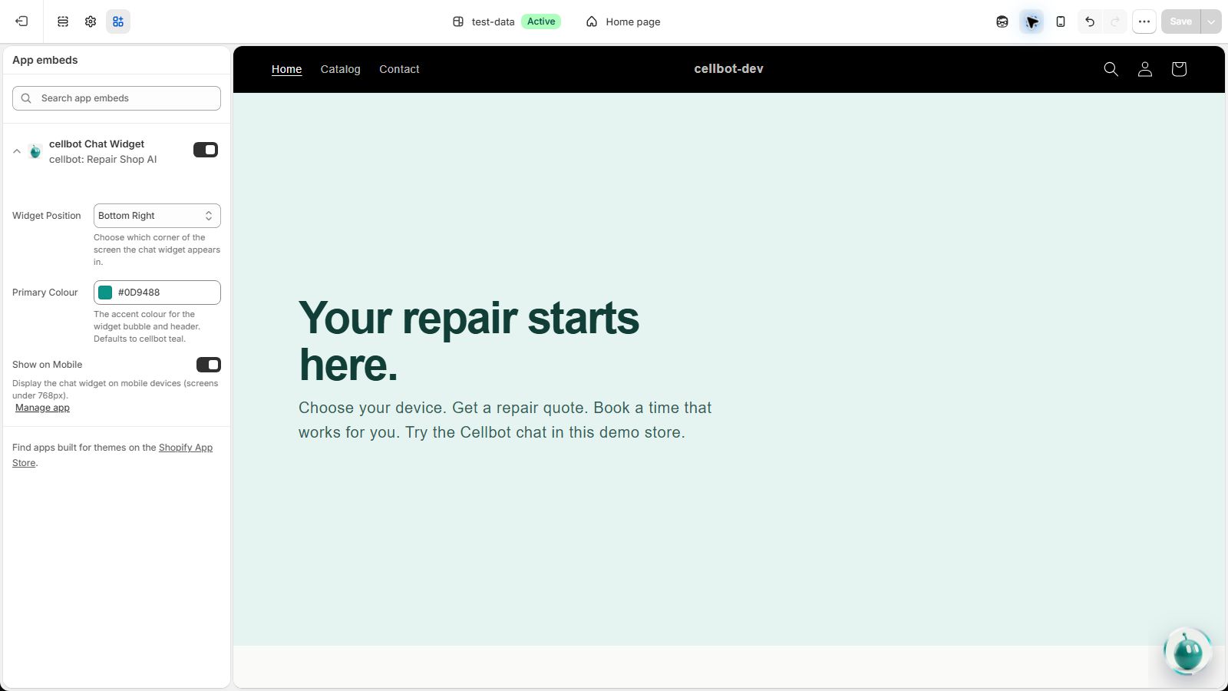Go to the Contact menu link
The width and height of the screenshot is (1228, 691).
[399, 69]
